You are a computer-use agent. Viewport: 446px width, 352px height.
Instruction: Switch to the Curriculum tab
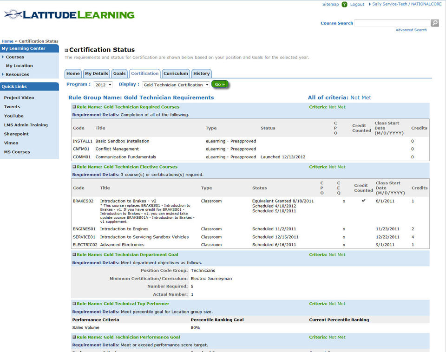tap(176, 73)
